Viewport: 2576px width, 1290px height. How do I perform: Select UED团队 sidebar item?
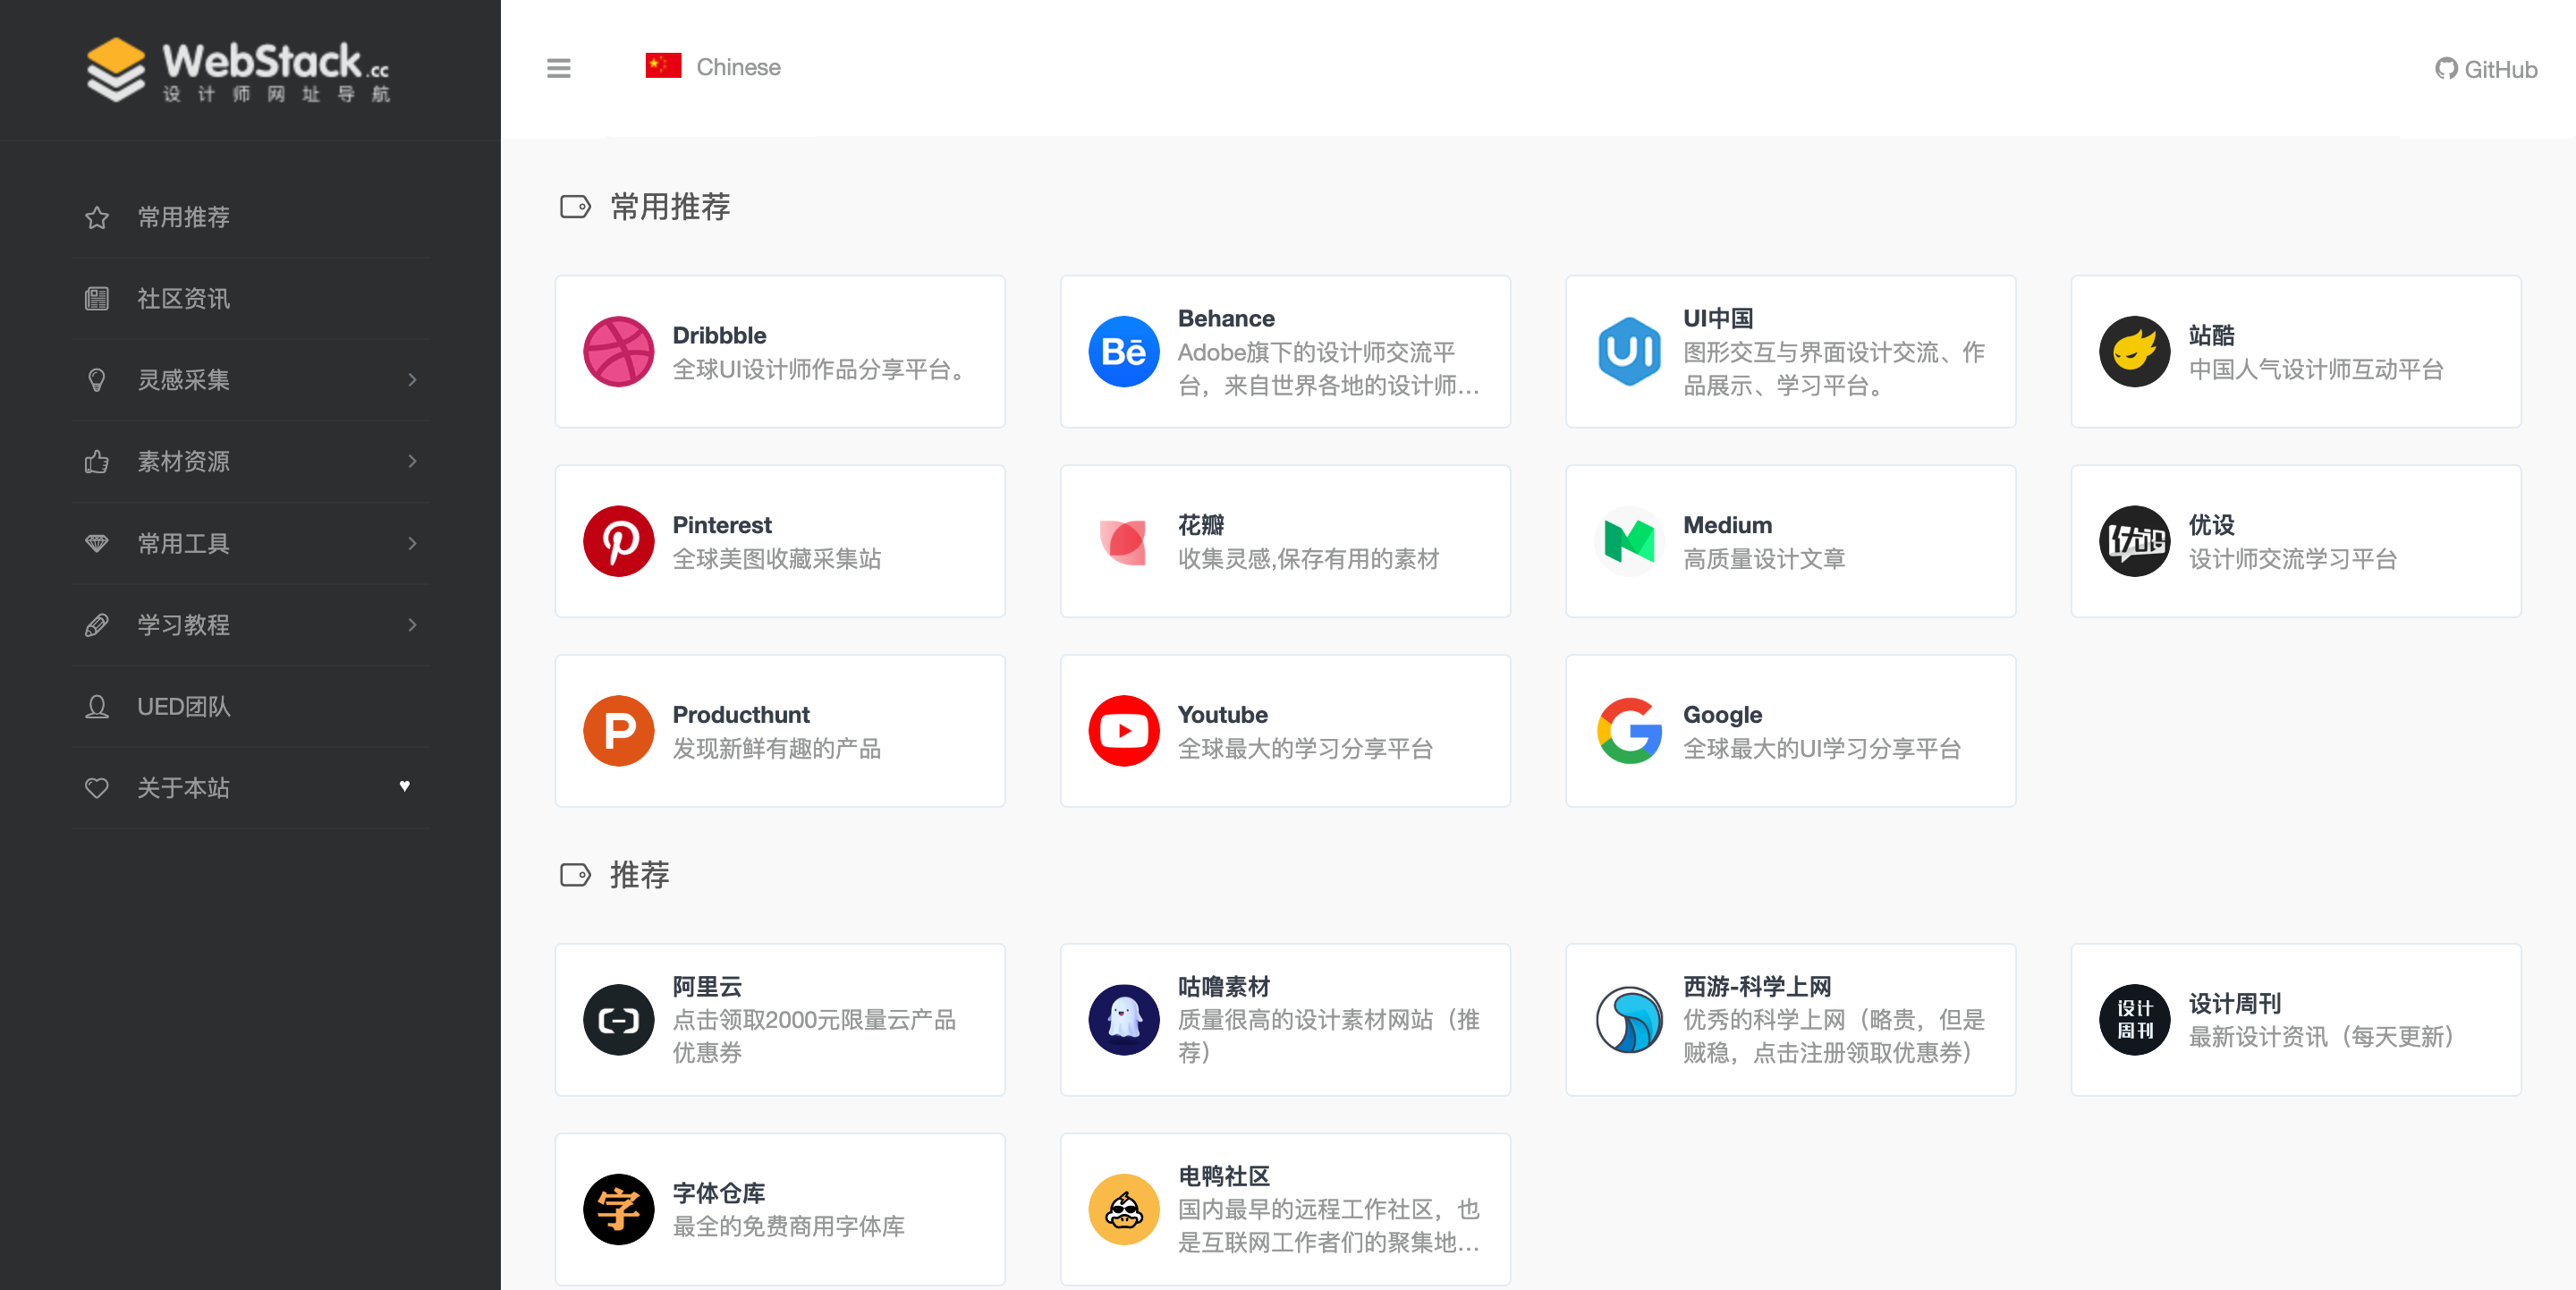pos(183,707)
